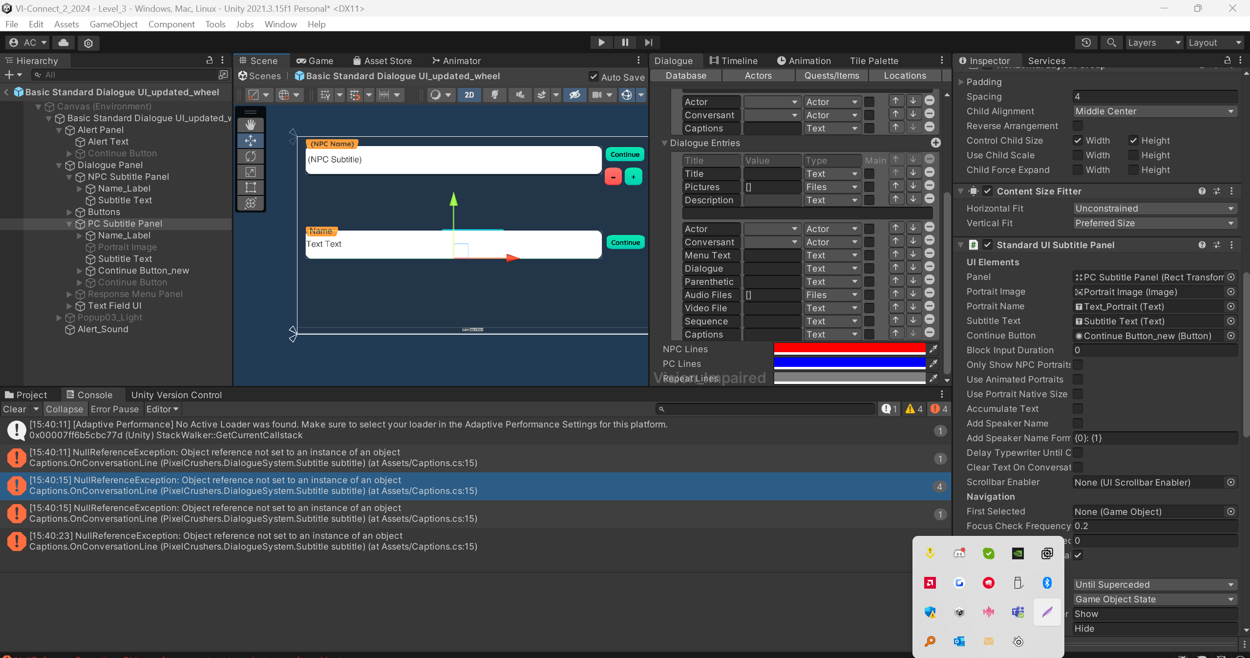
Task: Click the console search field
Action: 765,409
